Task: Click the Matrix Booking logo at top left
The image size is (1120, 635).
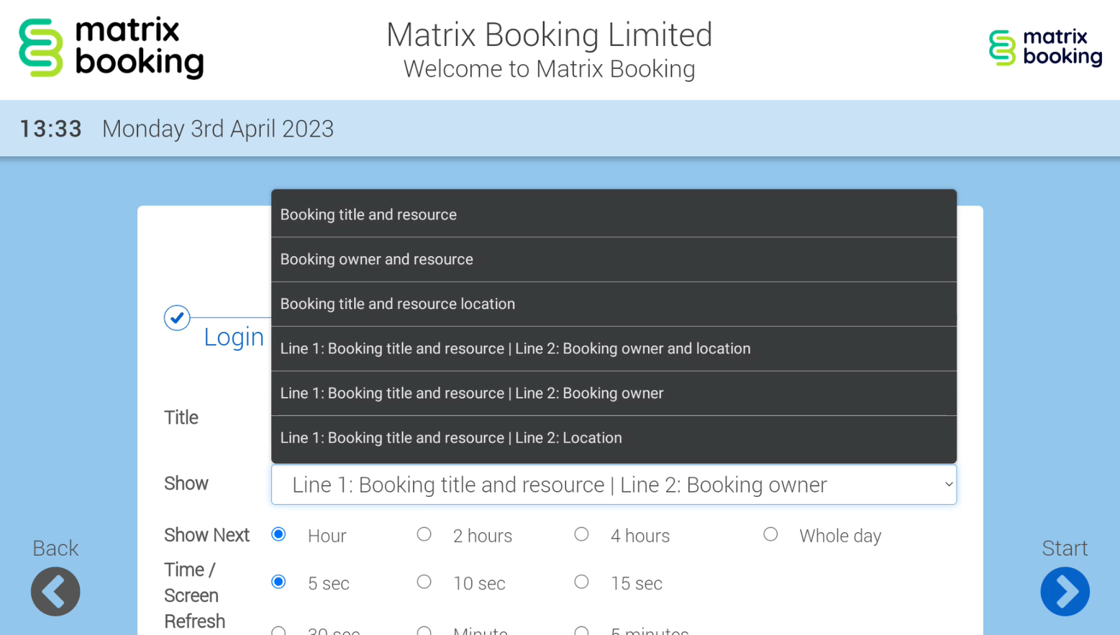Action: point(111,48)
